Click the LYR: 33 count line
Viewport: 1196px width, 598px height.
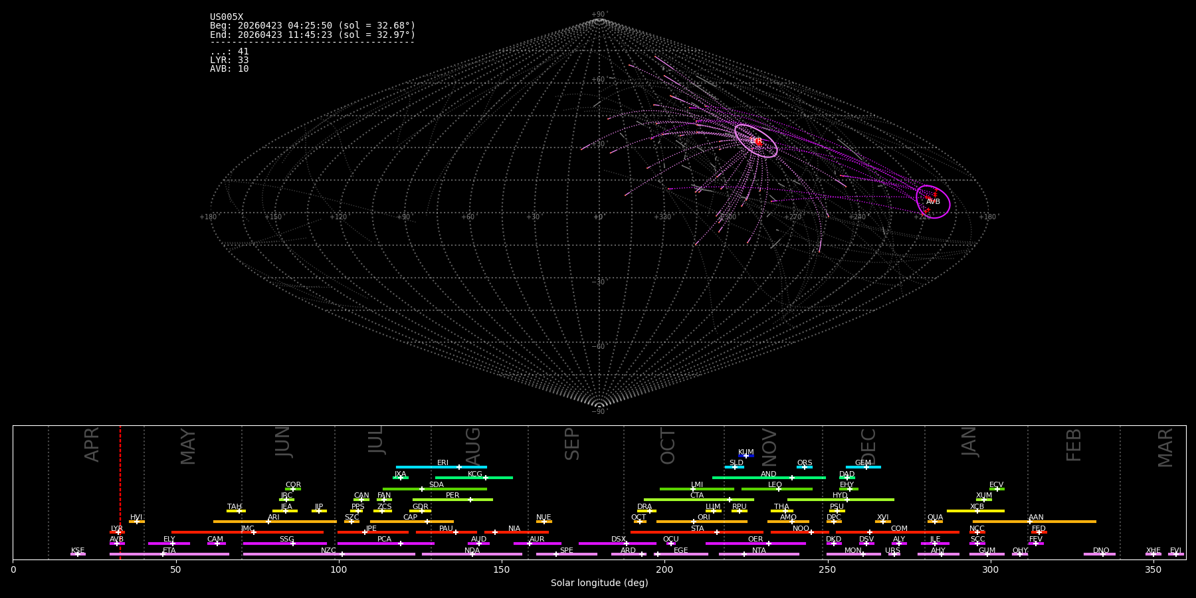coord(229,60)
